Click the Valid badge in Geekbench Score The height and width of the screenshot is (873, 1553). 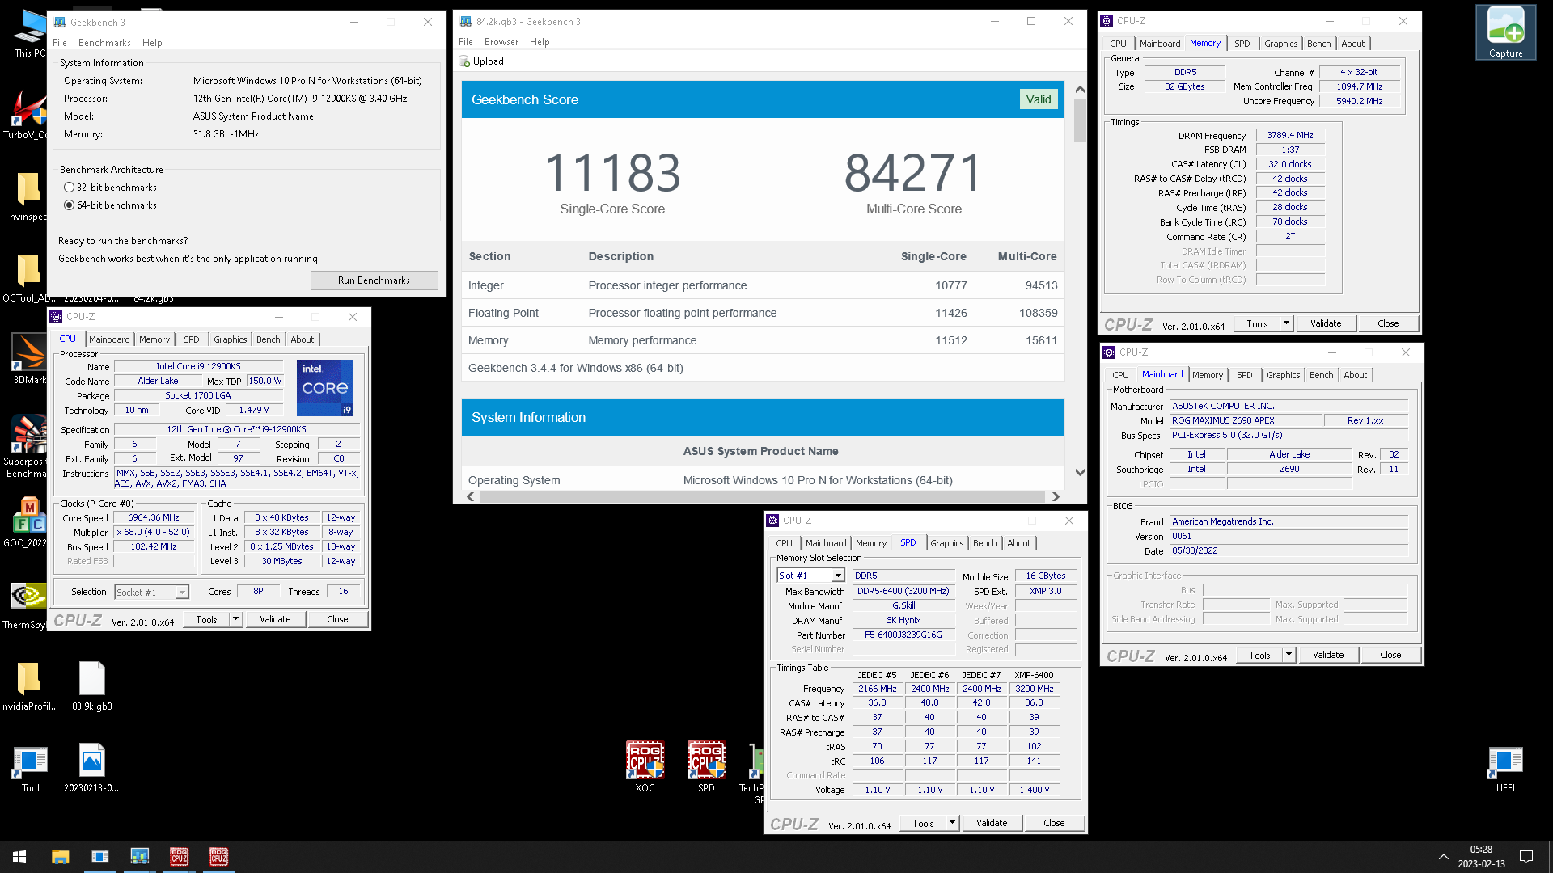[1039, 99]
